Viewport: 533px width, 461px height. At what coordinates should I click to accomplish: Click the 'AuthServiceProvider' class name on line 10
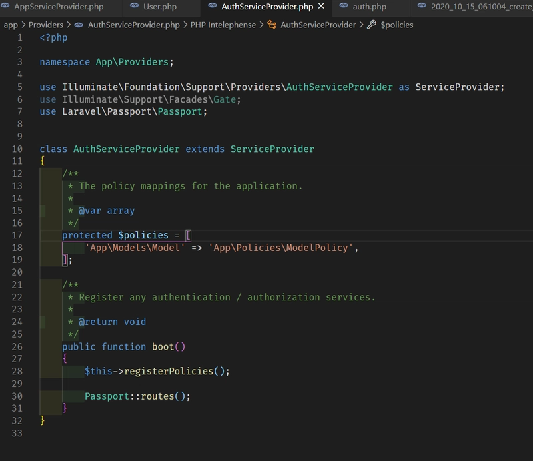click(126, 149)
